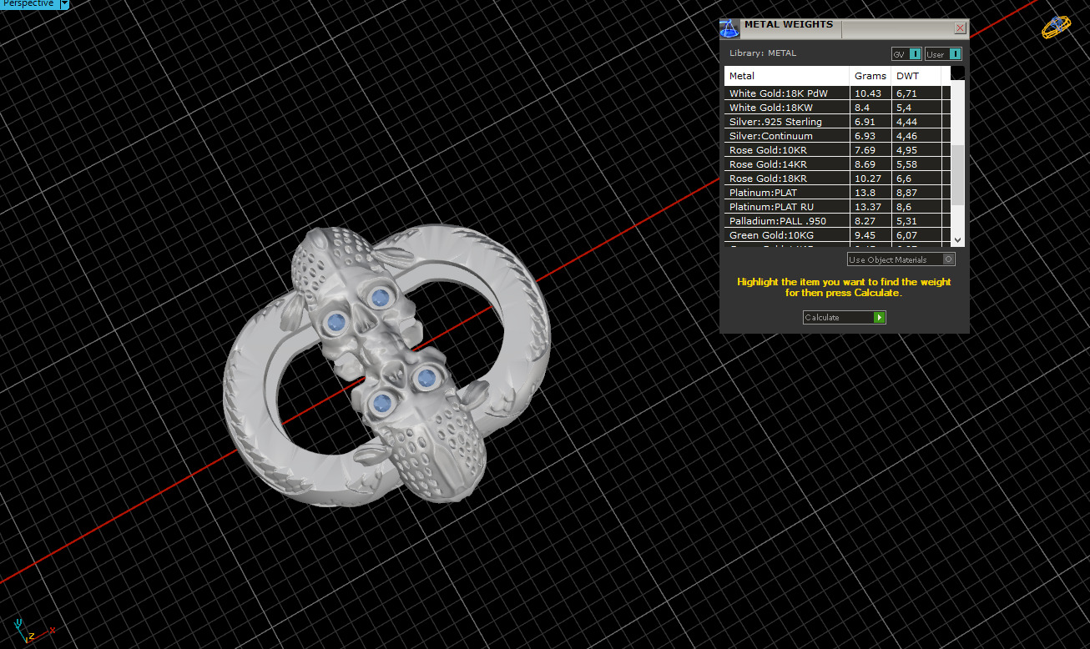Click the metal list scrollbar thumb
The width and height of the screenshot is (1090, 649).
click(957, 175)
